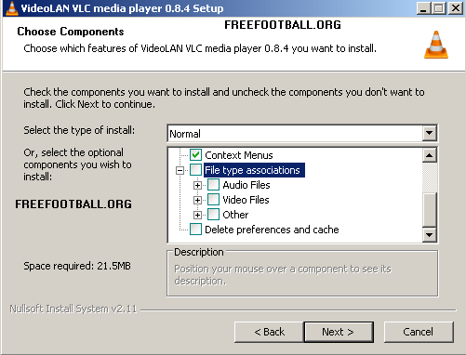Expand the Other tree node
The height and width of the screenshot is (355, 466).
click(197, 215)
